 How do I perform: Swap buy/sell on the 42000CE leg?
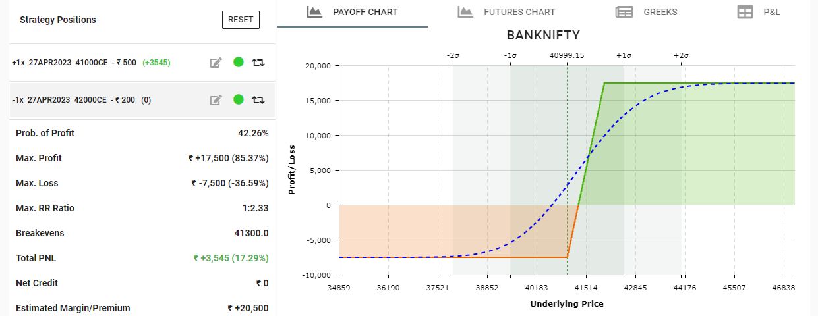(x=258, y=100)
